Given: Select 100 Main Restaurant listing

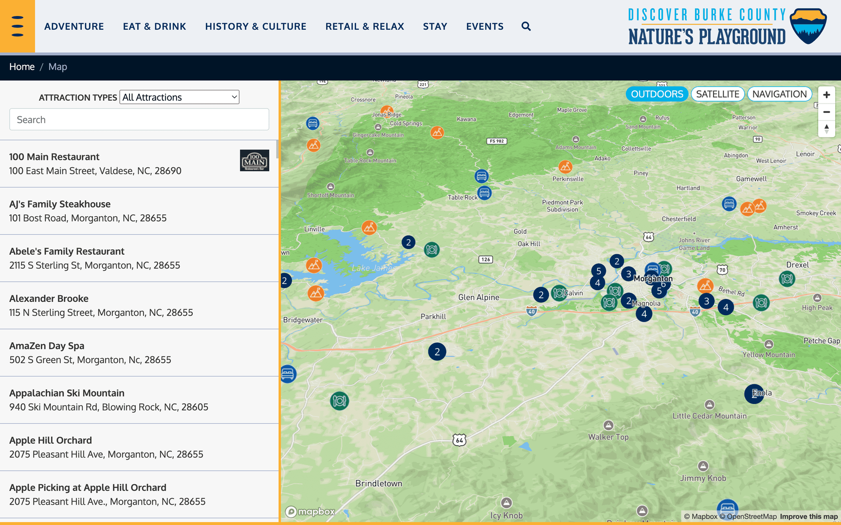Looking at the screenshot, I should pyautogui.click(x=139, y=164).
